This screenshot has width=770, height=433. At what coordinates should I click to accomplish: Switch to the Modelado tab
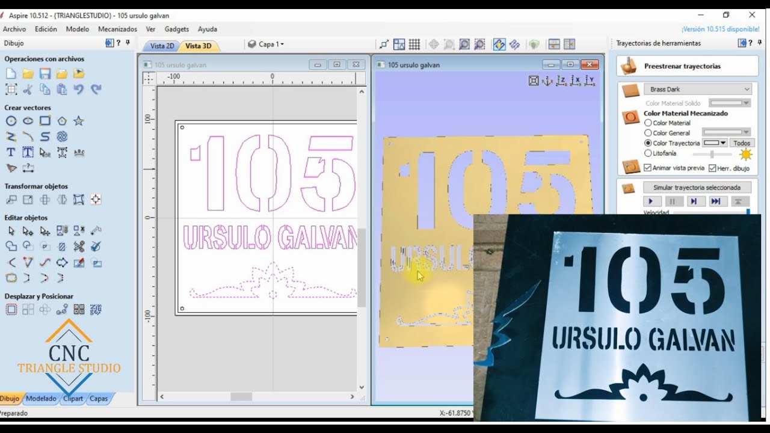point(41,398)
